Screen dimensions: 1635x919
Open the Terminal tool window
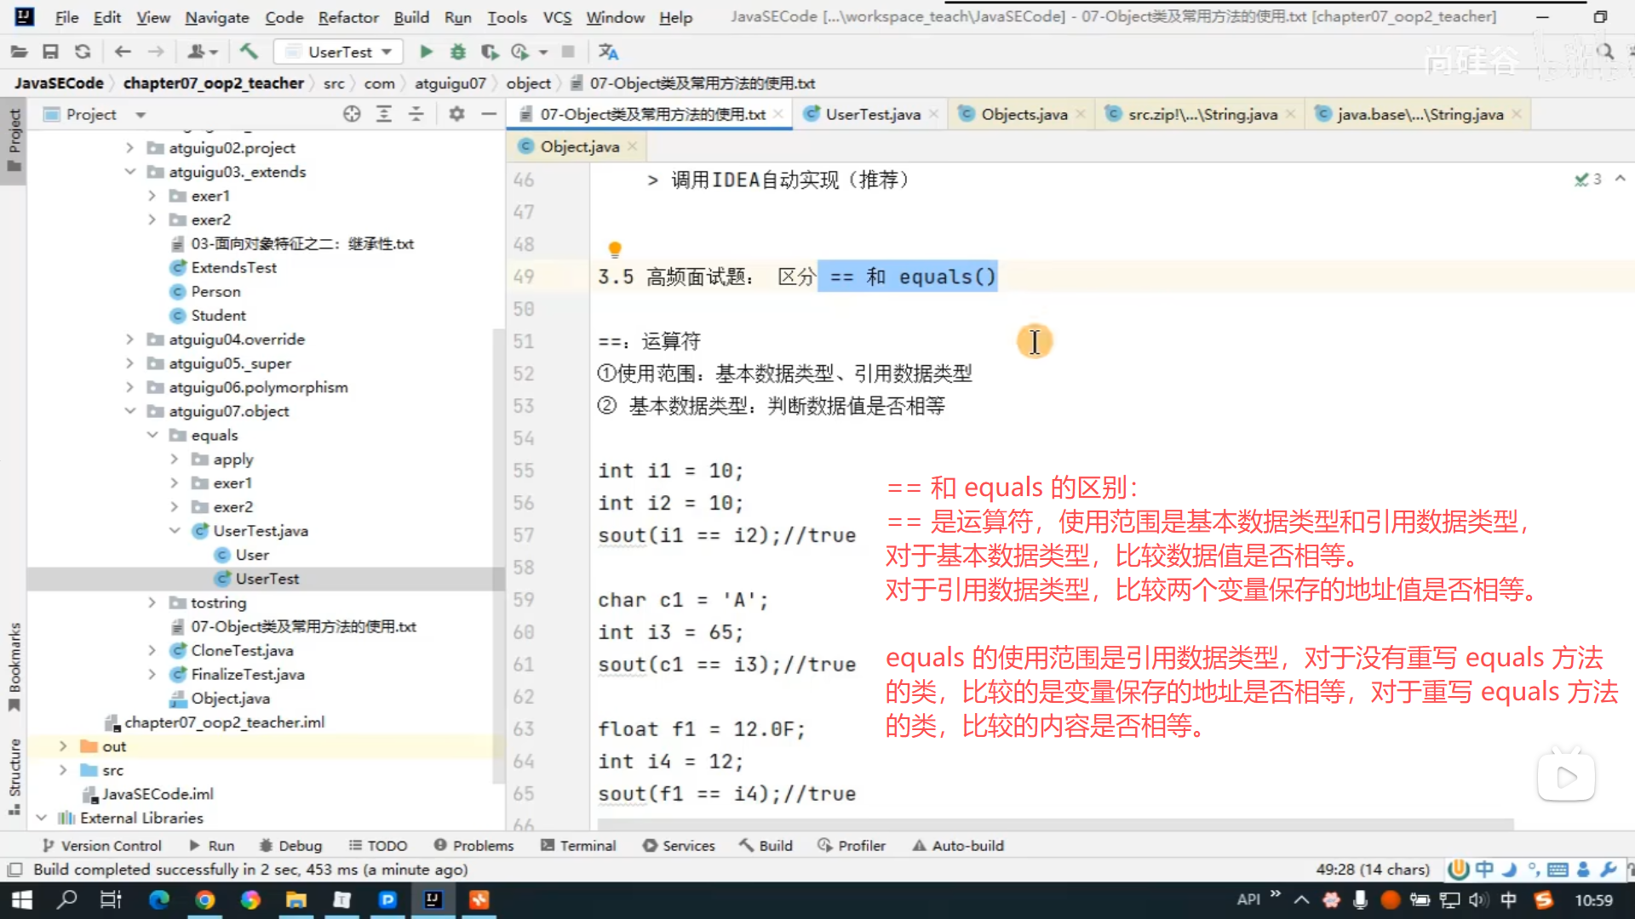tap(578, 846)
